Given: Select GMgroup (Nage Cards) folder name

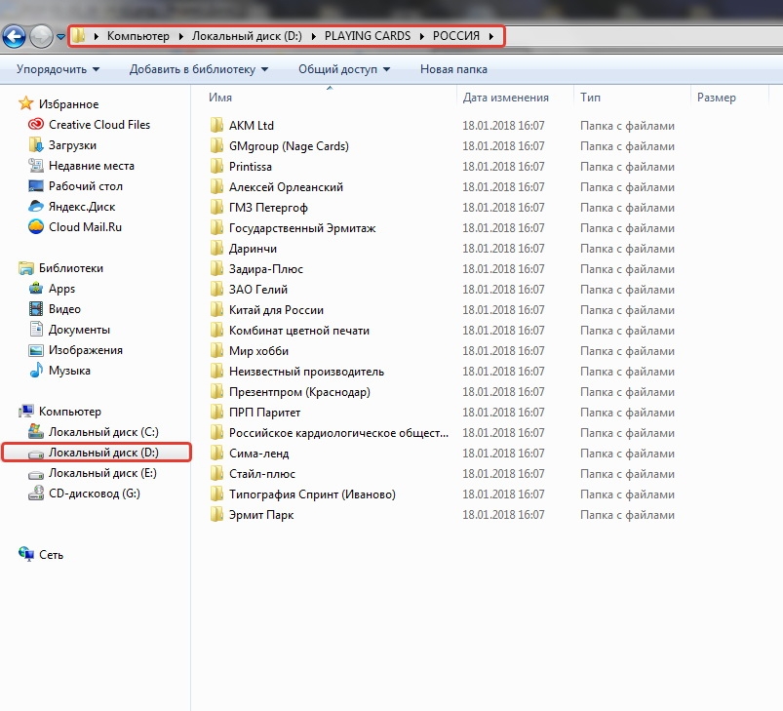Looking at the screenshot, I should point(289,146).
